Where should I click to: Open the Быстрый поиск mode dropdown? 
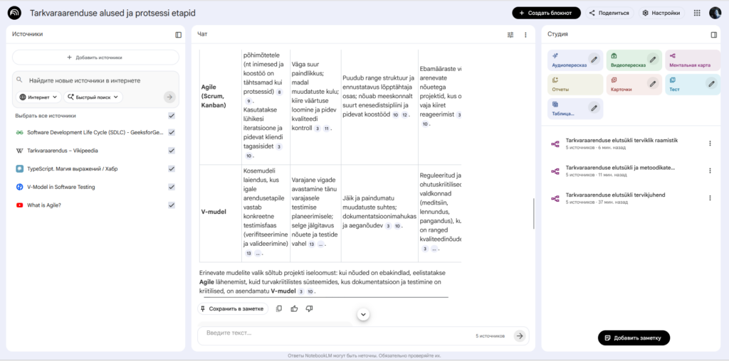tap(93, 97)
